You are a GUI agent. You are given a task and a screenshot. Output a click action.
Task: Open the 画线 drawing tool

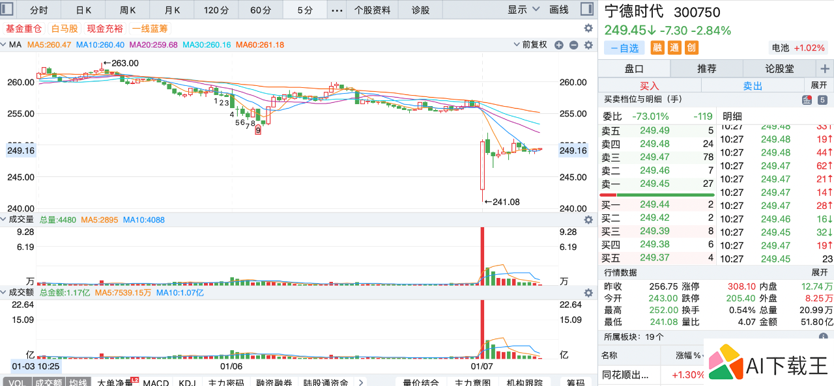point(559,10)
